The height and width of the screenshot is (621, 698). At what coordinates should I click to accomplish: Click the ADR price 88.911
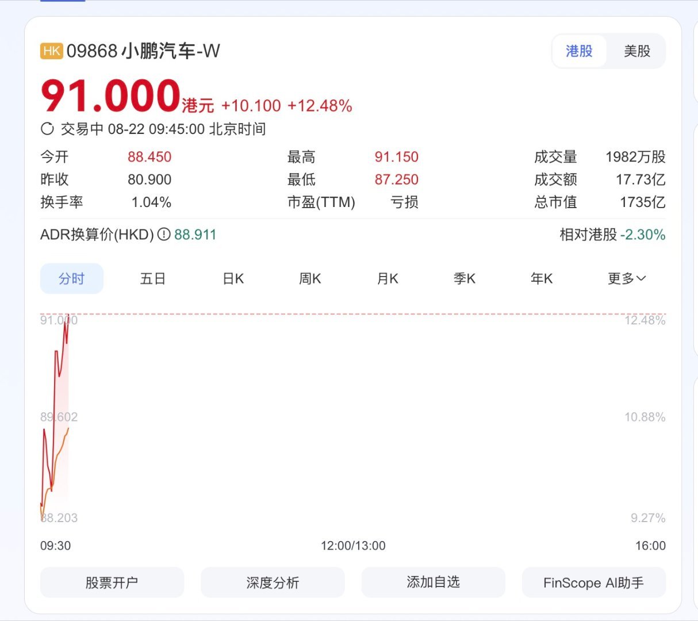click(x=195, y=235)
